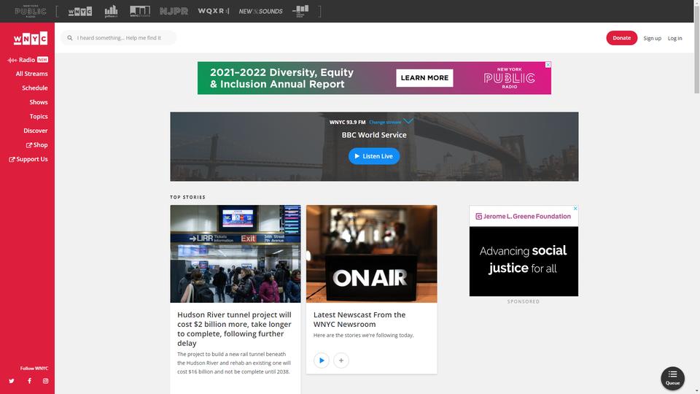This screenshot has height=394, width=700.
Task: Start Listen Live playback
Action: tap(373, 156)
